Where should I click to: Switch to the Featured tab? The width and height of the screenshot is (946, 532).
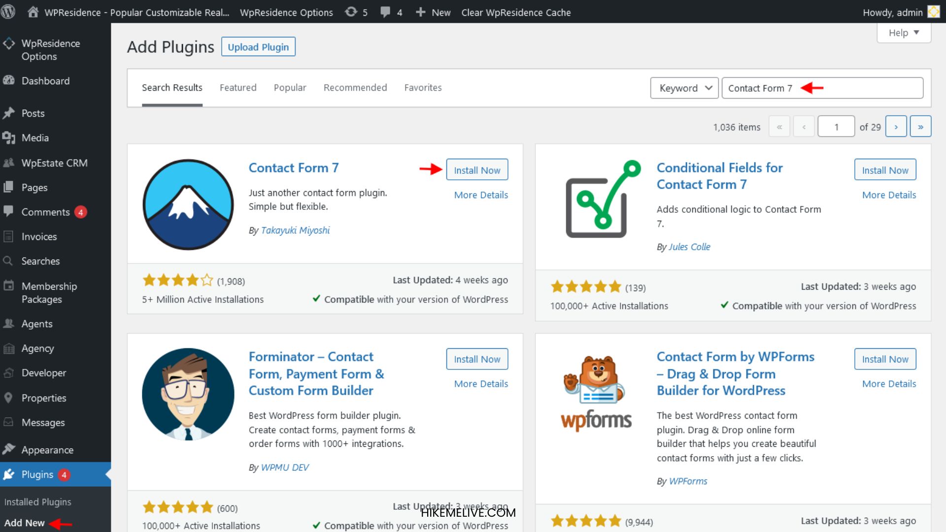pos(238,88)
